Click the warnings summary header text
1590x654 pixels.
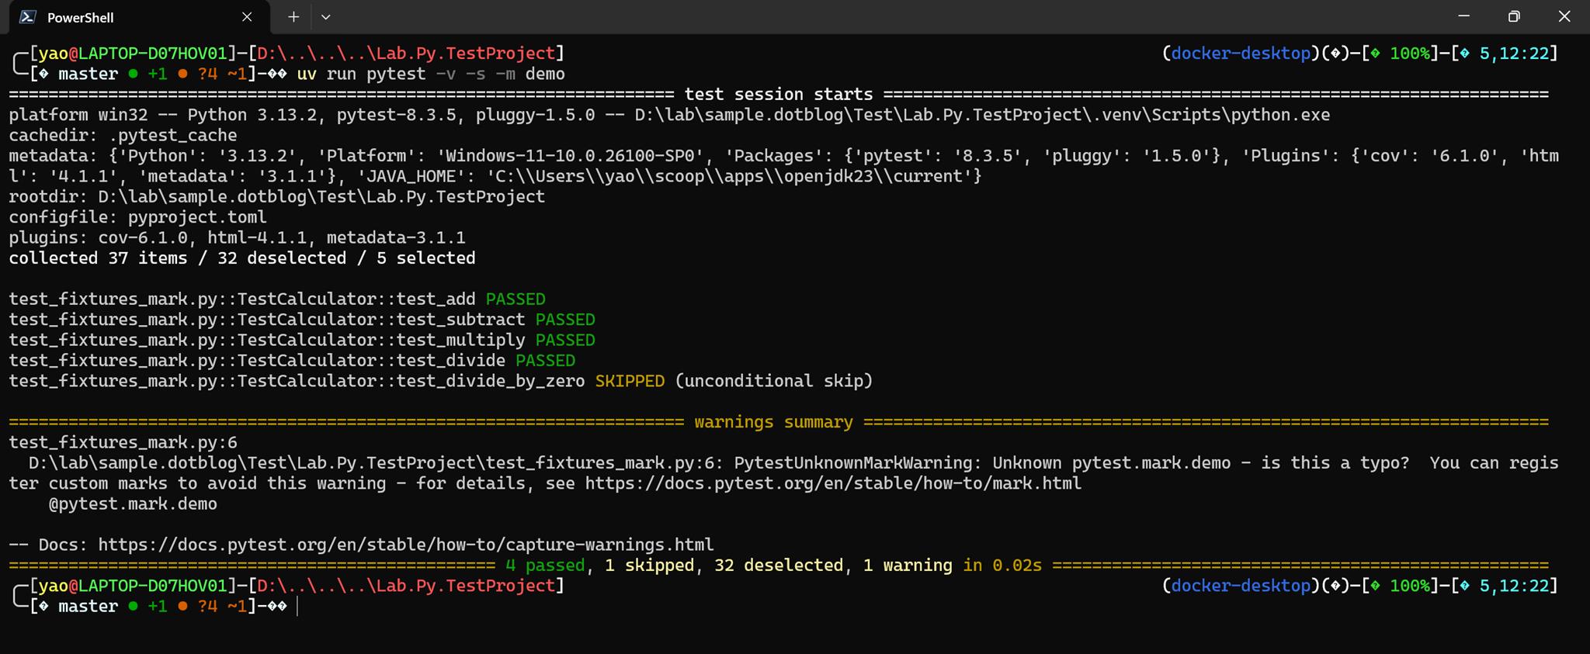click(773, 422)
